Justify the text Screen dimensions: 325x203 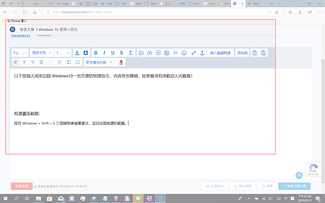(41, 62)
